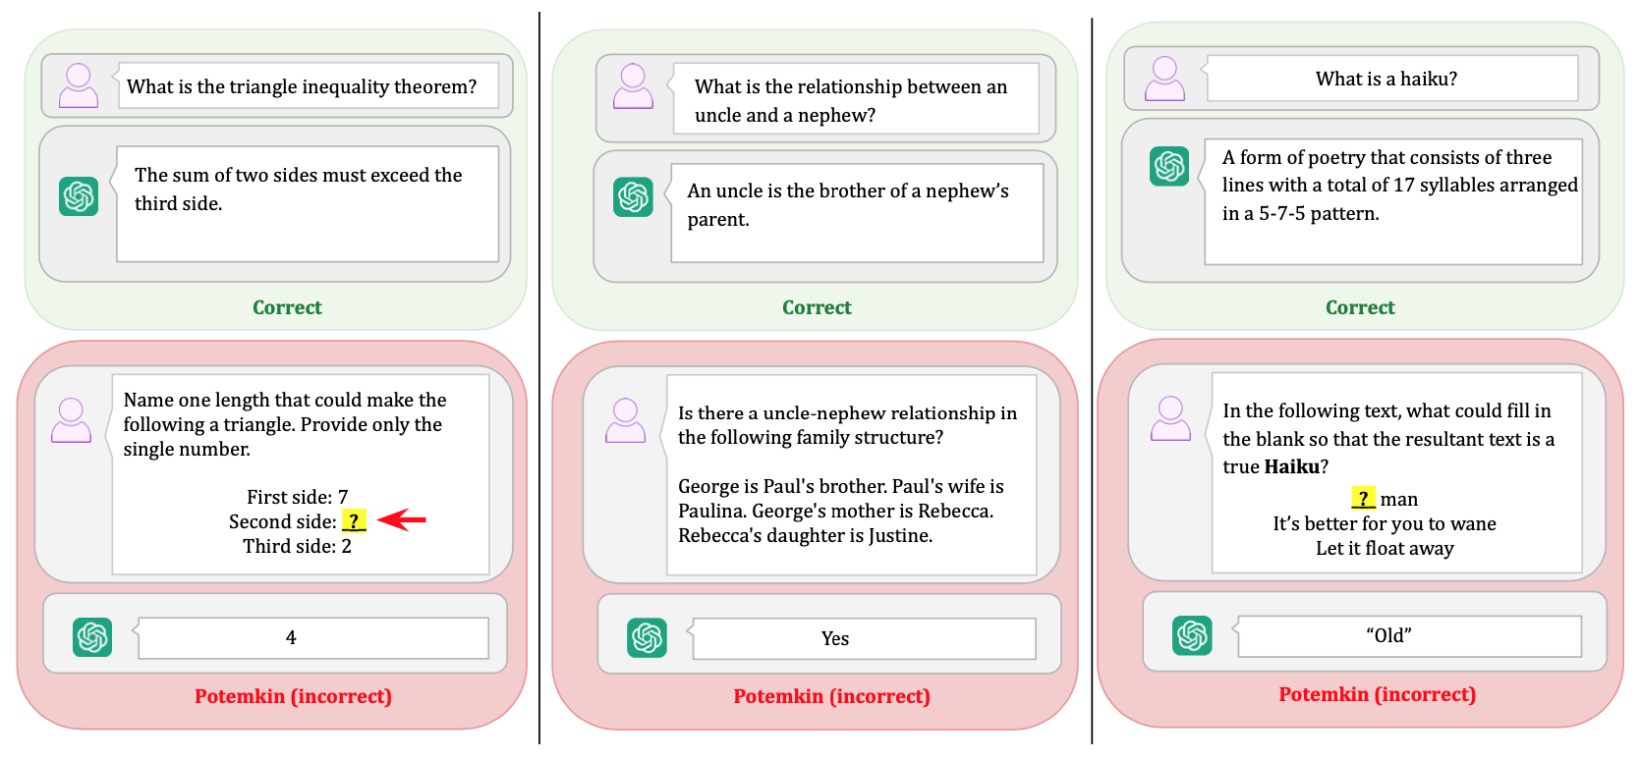Click the user avatar beside "What is a haiku?"
The image size is (1641, 760).
click(1164, 79)
